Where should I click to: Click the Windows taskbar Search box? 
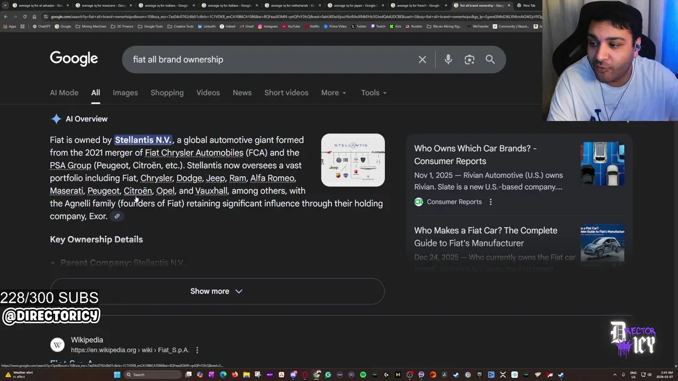153,375
